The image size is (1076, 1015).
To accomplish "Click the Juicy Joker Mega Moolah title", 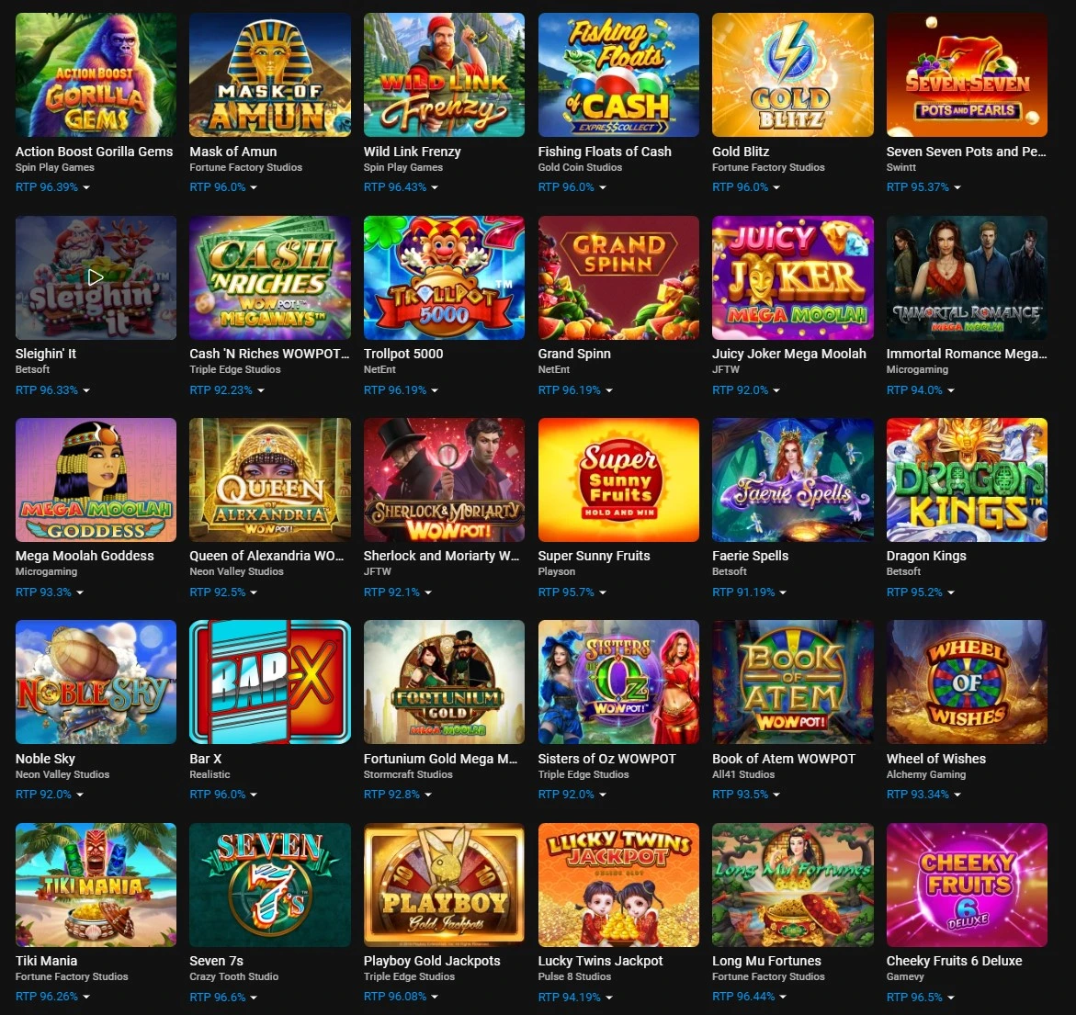I will click(x=789, y=354).
